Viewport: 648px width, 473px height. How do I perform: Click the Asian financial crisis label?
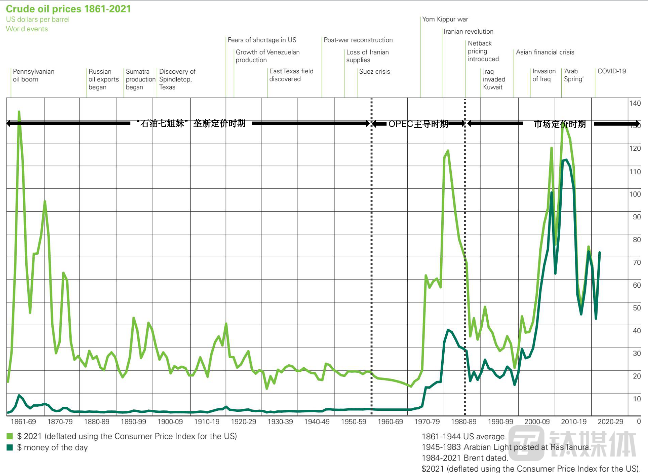(545, 52)
